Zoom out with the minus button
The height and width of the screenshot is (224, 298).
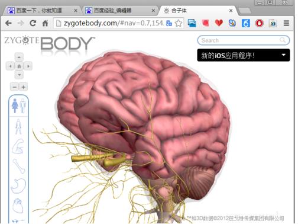click(x=15, y=87)
